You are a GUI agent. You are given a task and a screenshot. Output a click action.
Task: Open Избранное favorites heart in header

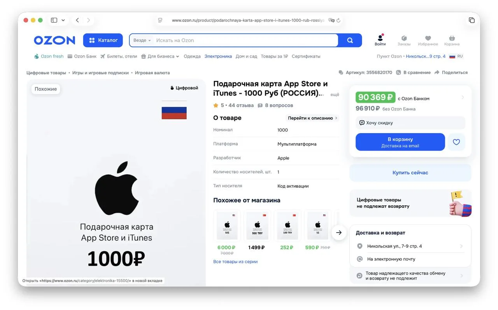[x=428, y=40]
